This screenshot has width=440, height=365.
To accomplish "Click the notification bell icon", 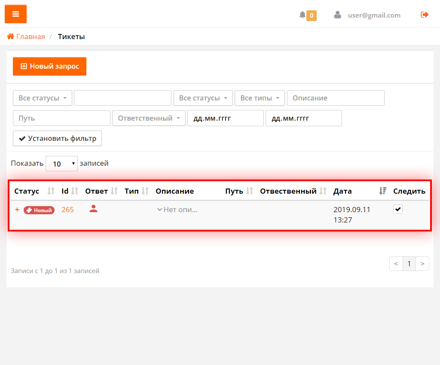I will 302,15.
